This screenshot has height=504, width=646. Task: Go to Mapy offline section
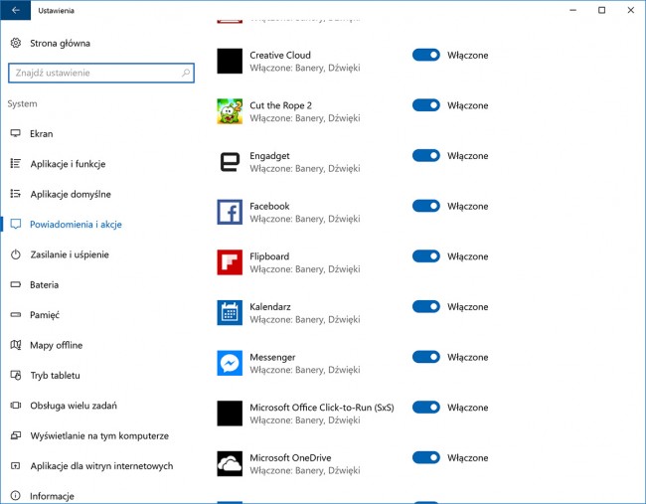point(56,345)
